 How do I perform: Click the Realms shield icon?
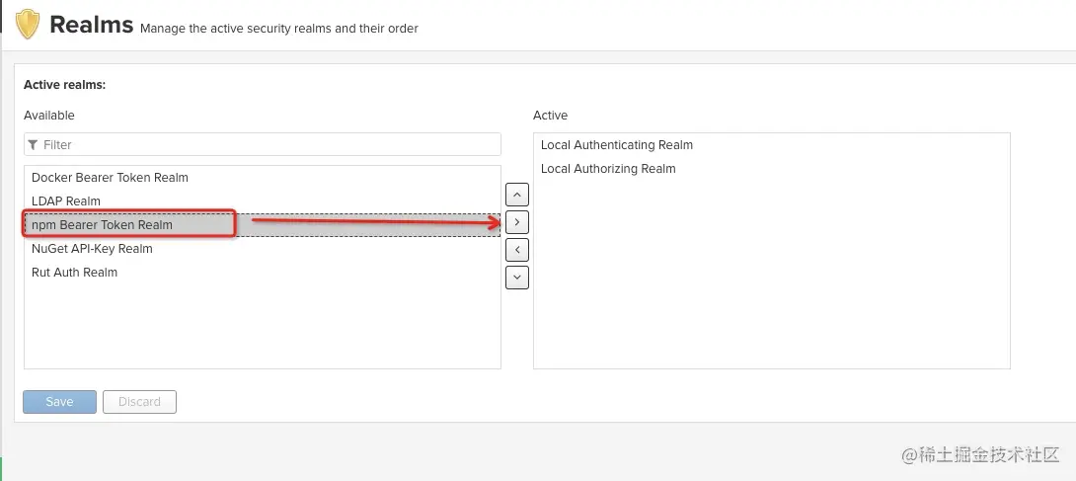pyautogui.click(x=28, y=26)
